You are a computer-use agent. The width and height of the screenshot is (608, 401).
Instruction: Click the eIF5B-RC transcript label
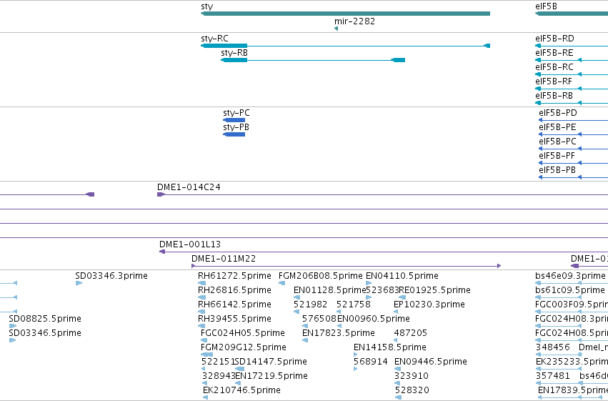click(554, 67)
